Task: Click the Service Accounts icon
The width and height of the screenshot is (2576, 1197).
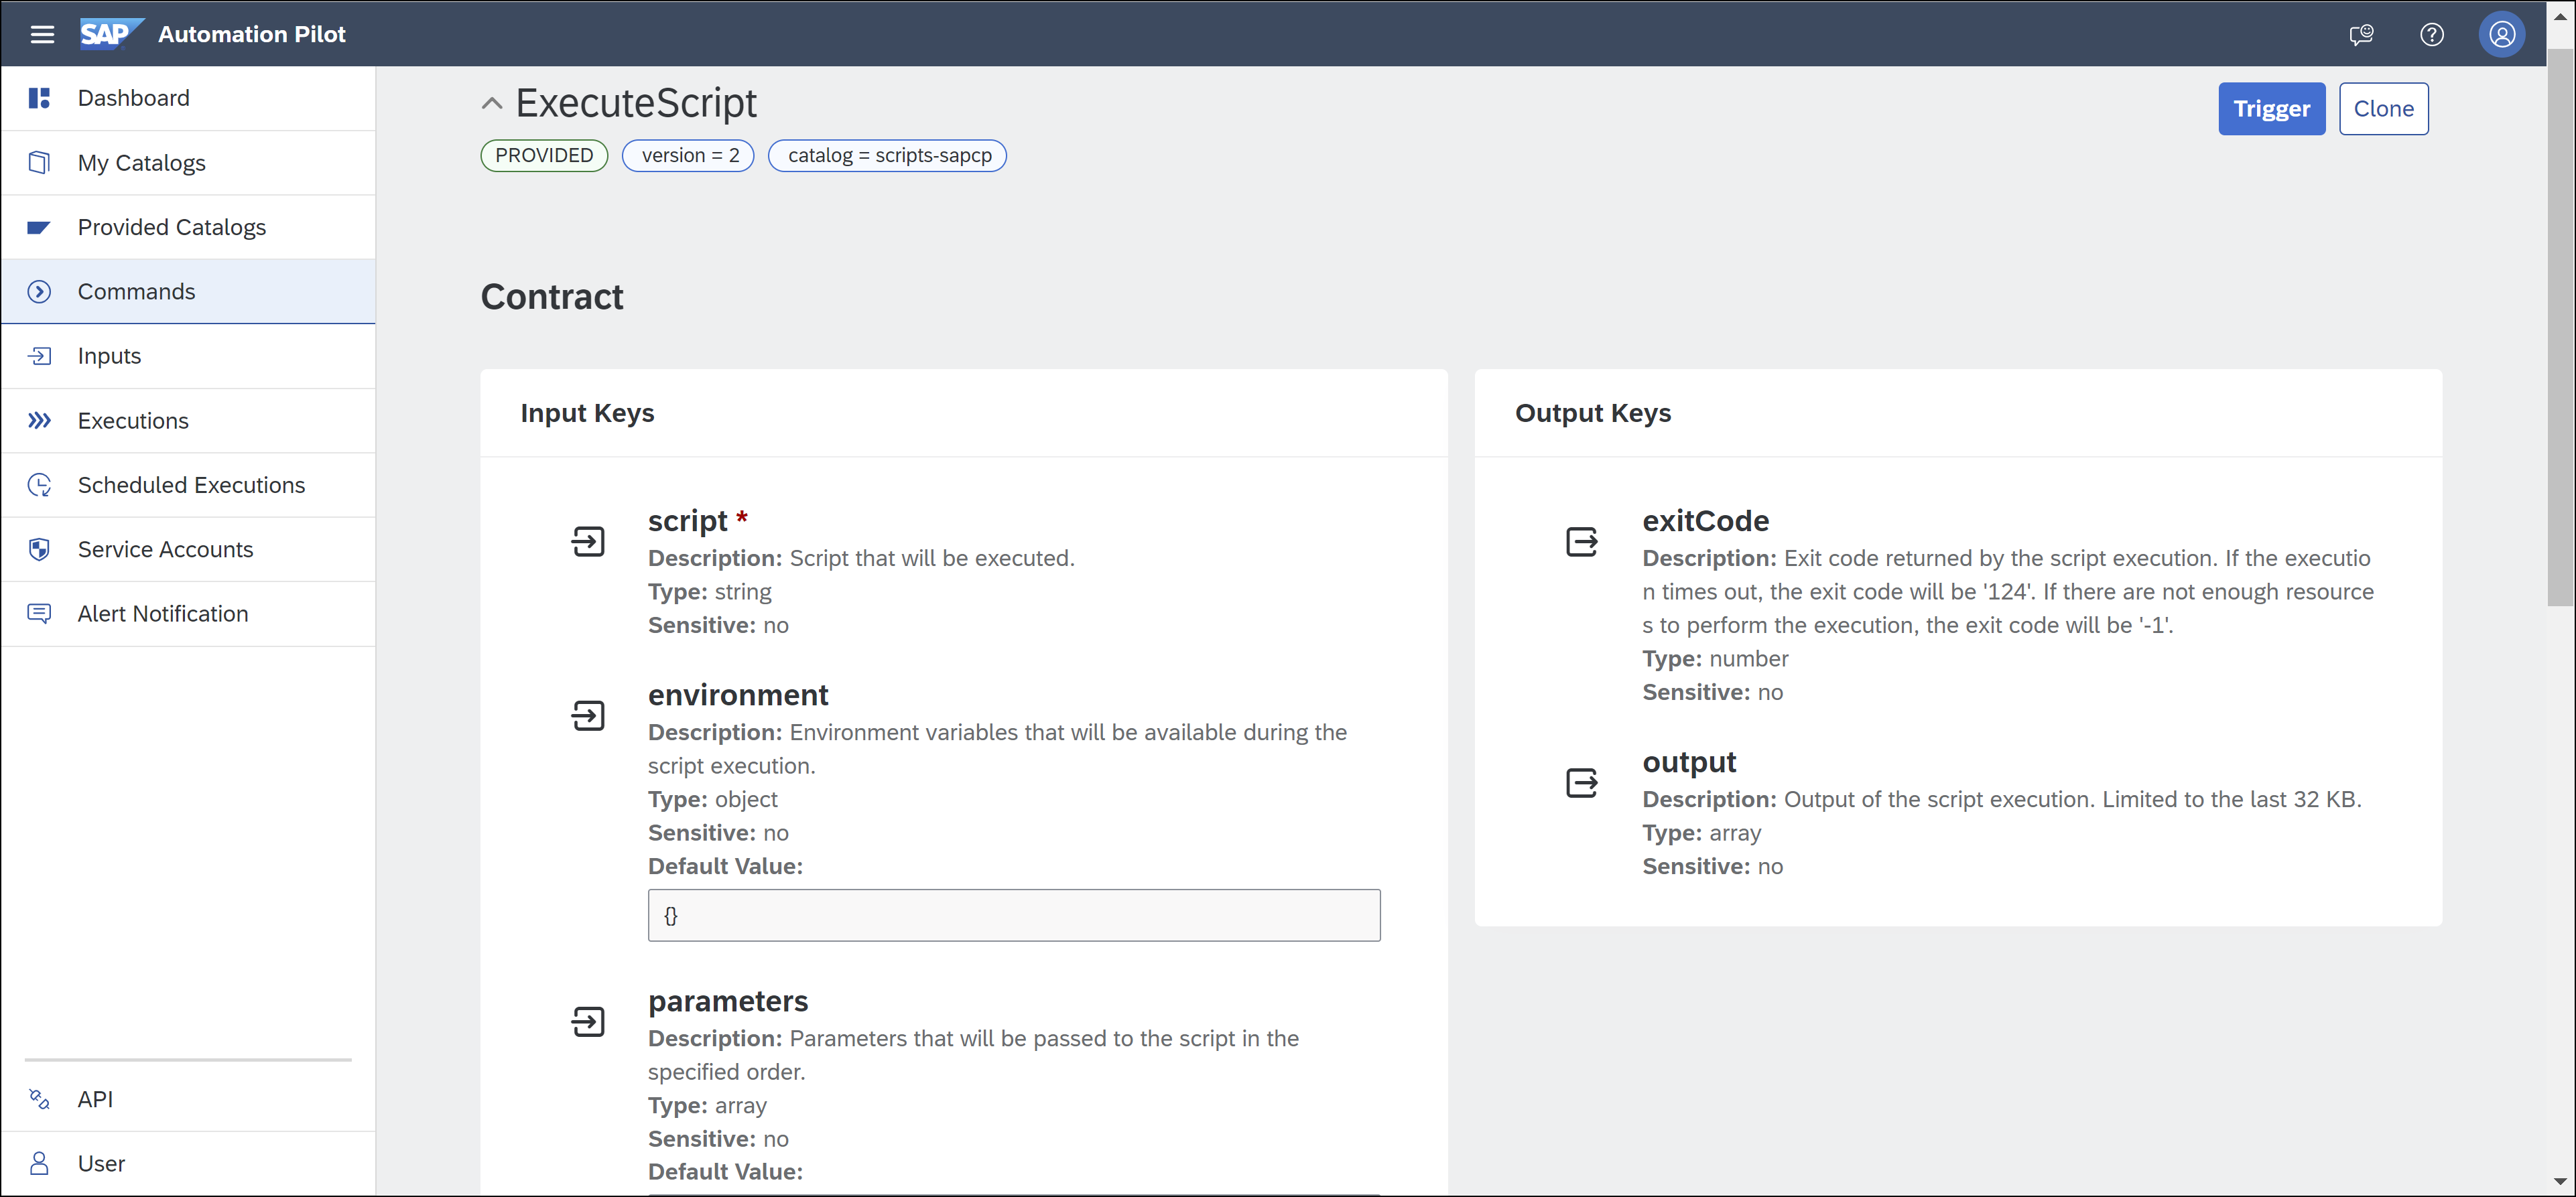Action: pos(40,549)
